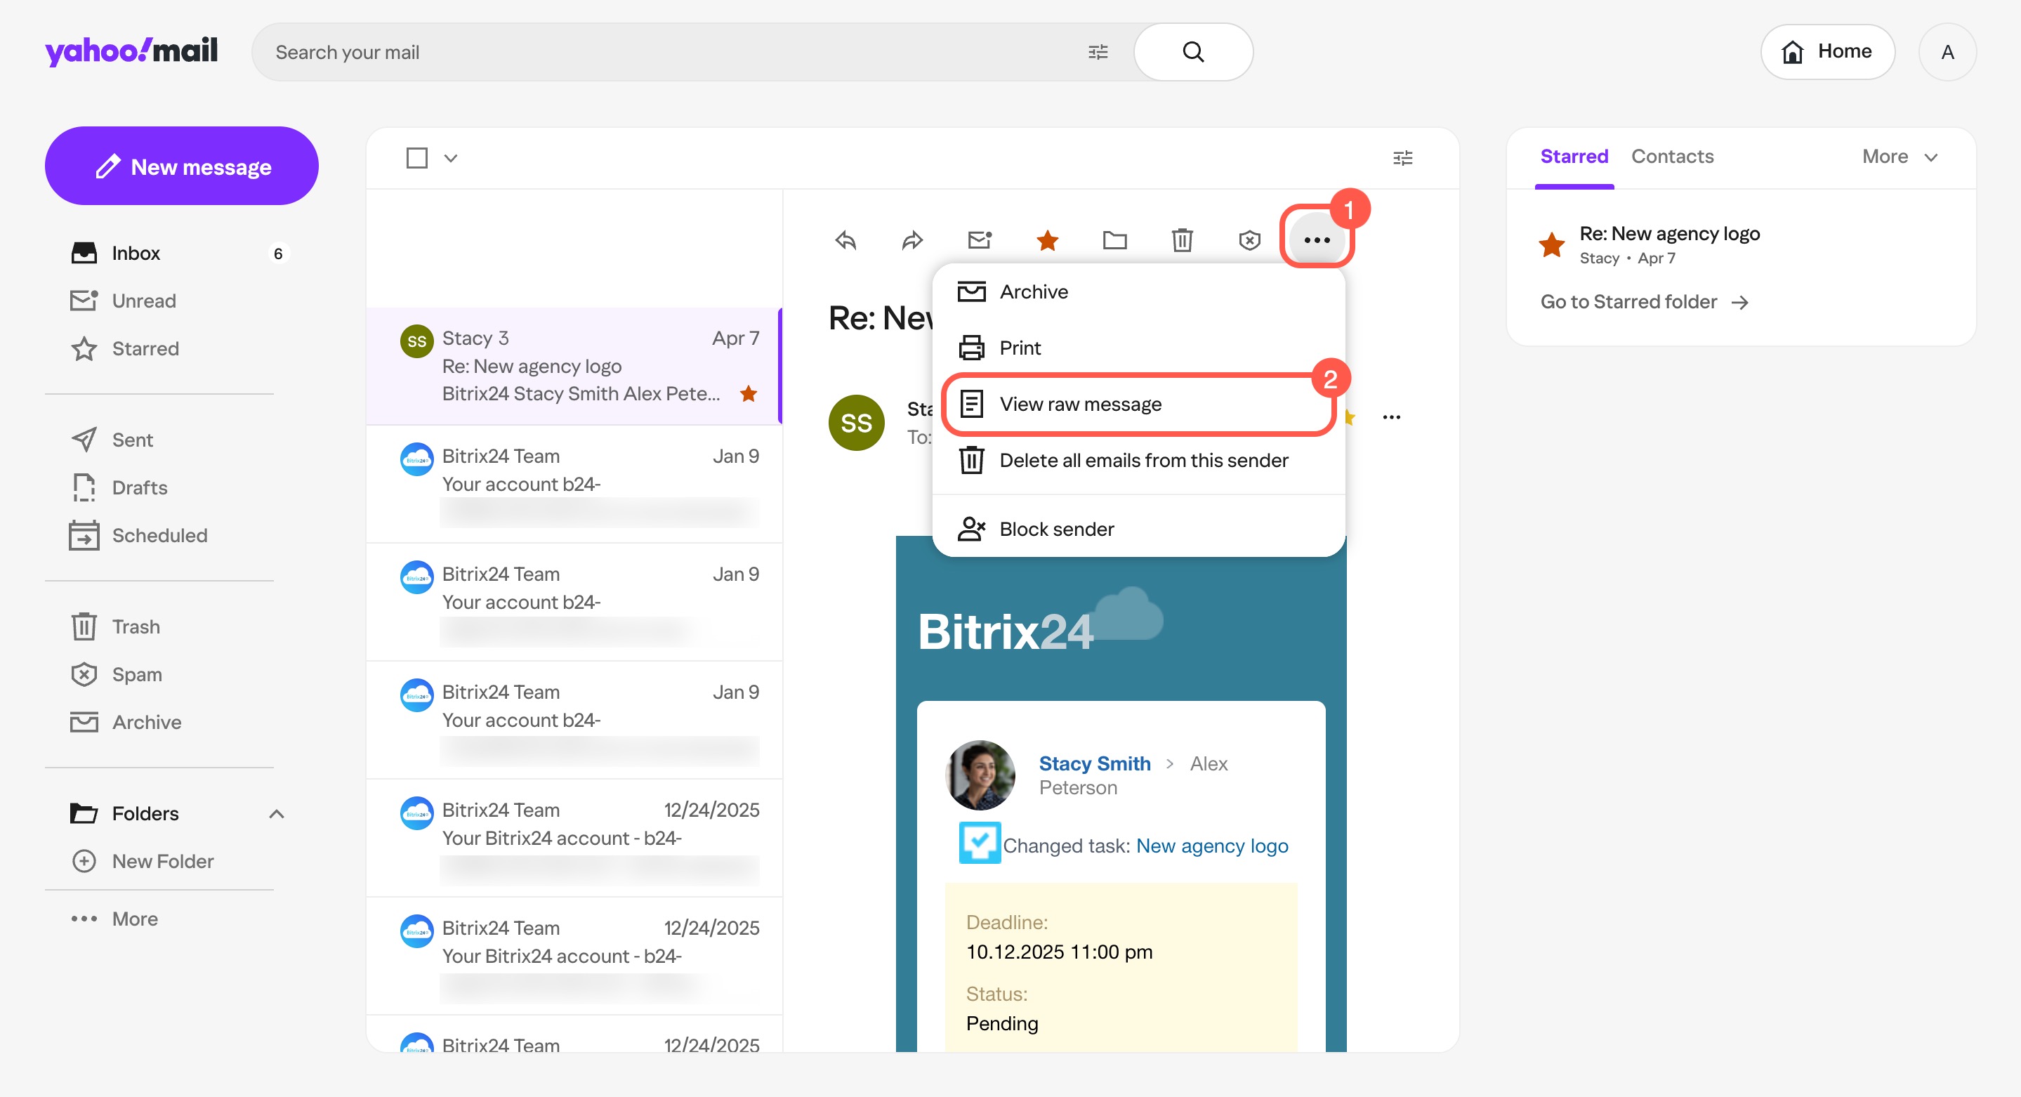Click the Forward arrow icon
Image resolution: width=2021 pixels, height=1097 pixels.
coord(911,240)
